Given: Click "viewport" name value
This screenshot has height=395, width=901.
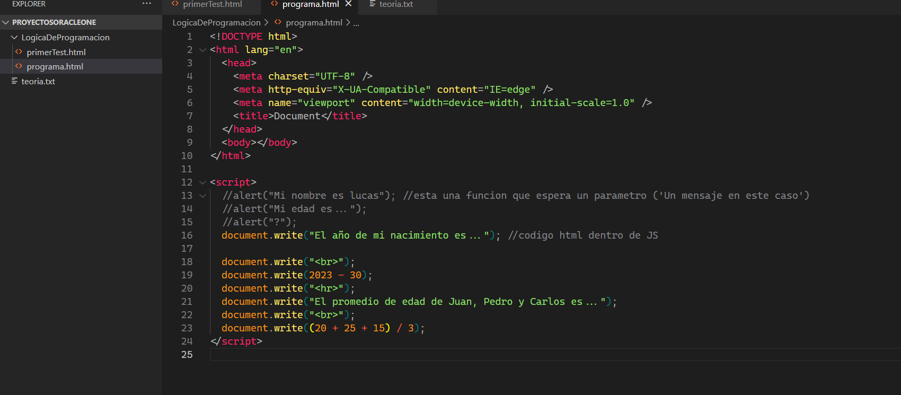Looking at the screenshot, I should pos(326,103).
